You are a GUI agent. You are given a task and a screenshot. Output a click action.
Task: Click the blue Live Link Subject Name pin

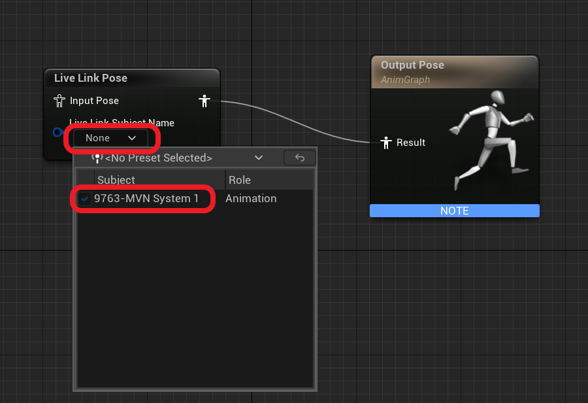click(x=57, y=132)
